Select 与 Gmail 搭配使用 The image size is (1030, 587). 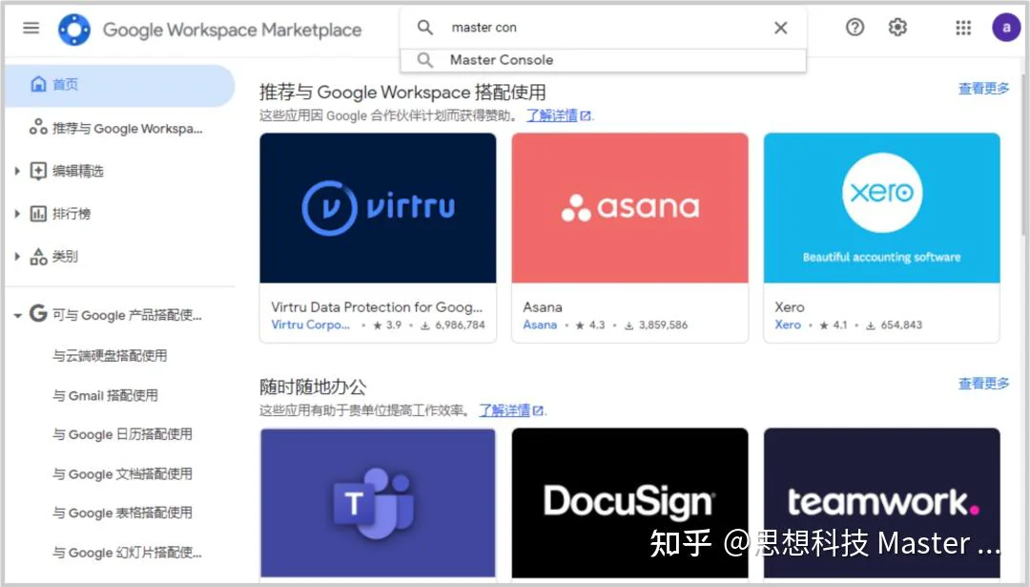tap(105, 395)
